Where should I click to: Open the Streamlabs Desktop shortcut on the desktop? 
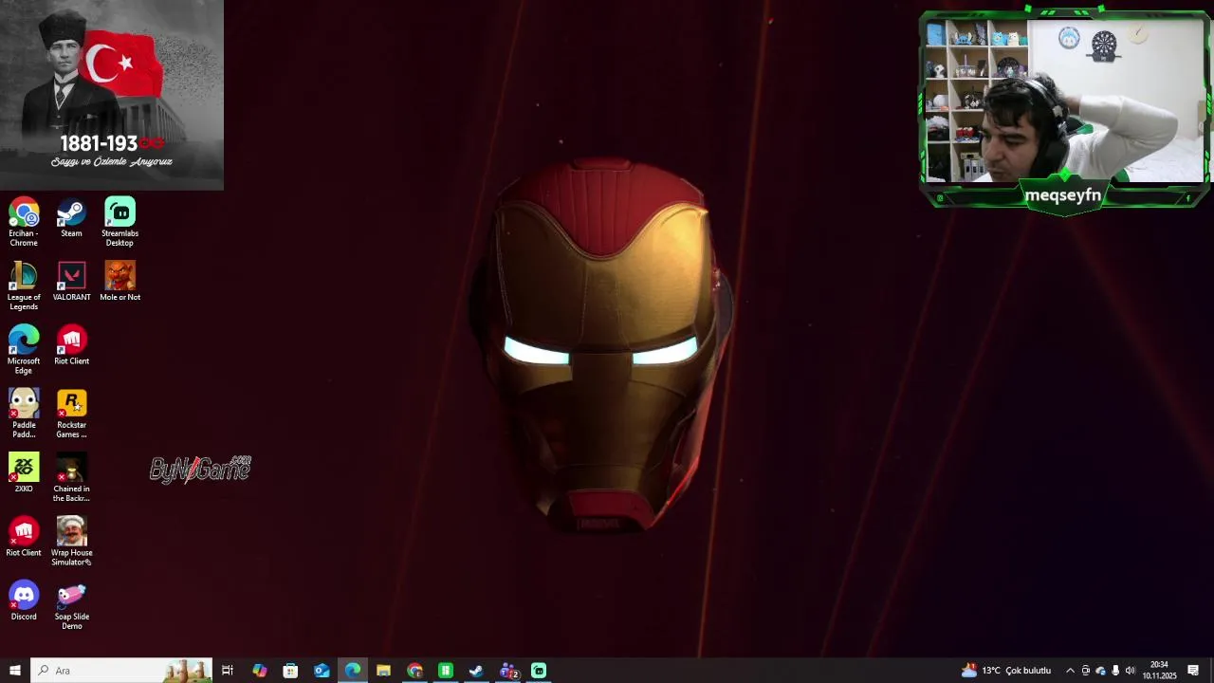coord(120,223)
